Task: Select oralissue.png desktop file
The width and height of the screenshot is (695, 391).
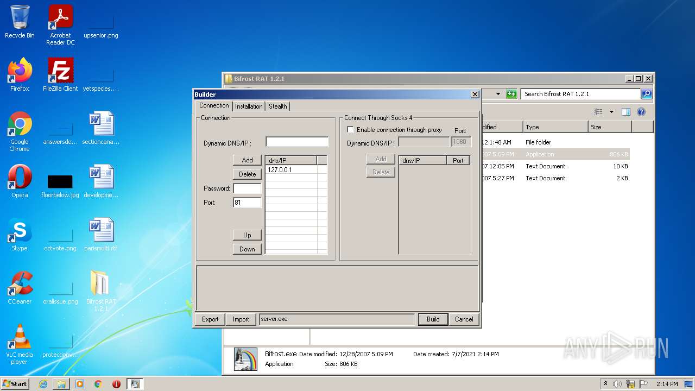Action: tap(60, 292)
